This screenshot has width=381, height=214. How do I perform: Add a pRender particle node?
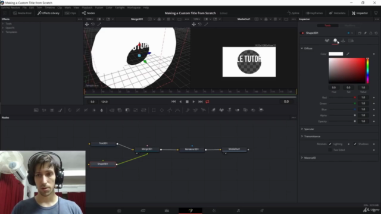[204, 110]
